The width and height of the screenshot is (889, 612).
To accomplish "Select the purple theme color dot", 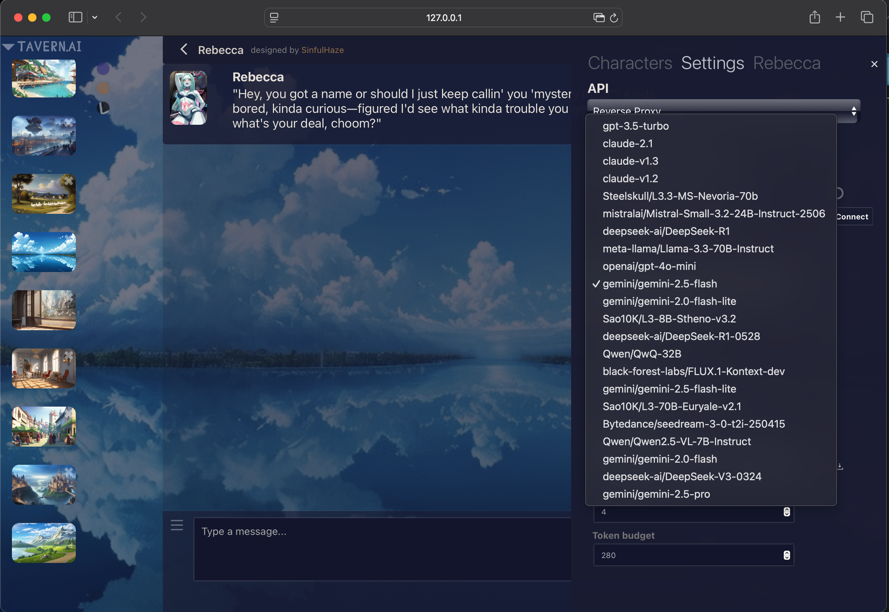I will (x=104, y=69).
